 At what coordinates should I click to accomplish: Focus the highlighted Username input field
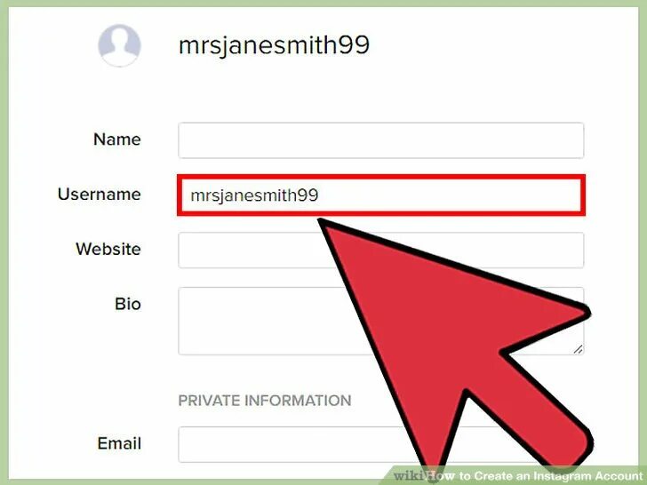coord(381,195)
